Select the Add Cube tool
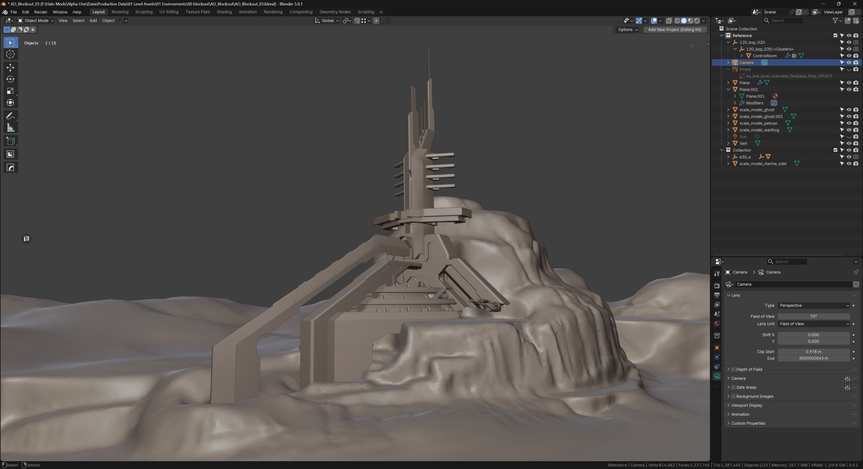This screenshot has width=863, height=469. 10,141
